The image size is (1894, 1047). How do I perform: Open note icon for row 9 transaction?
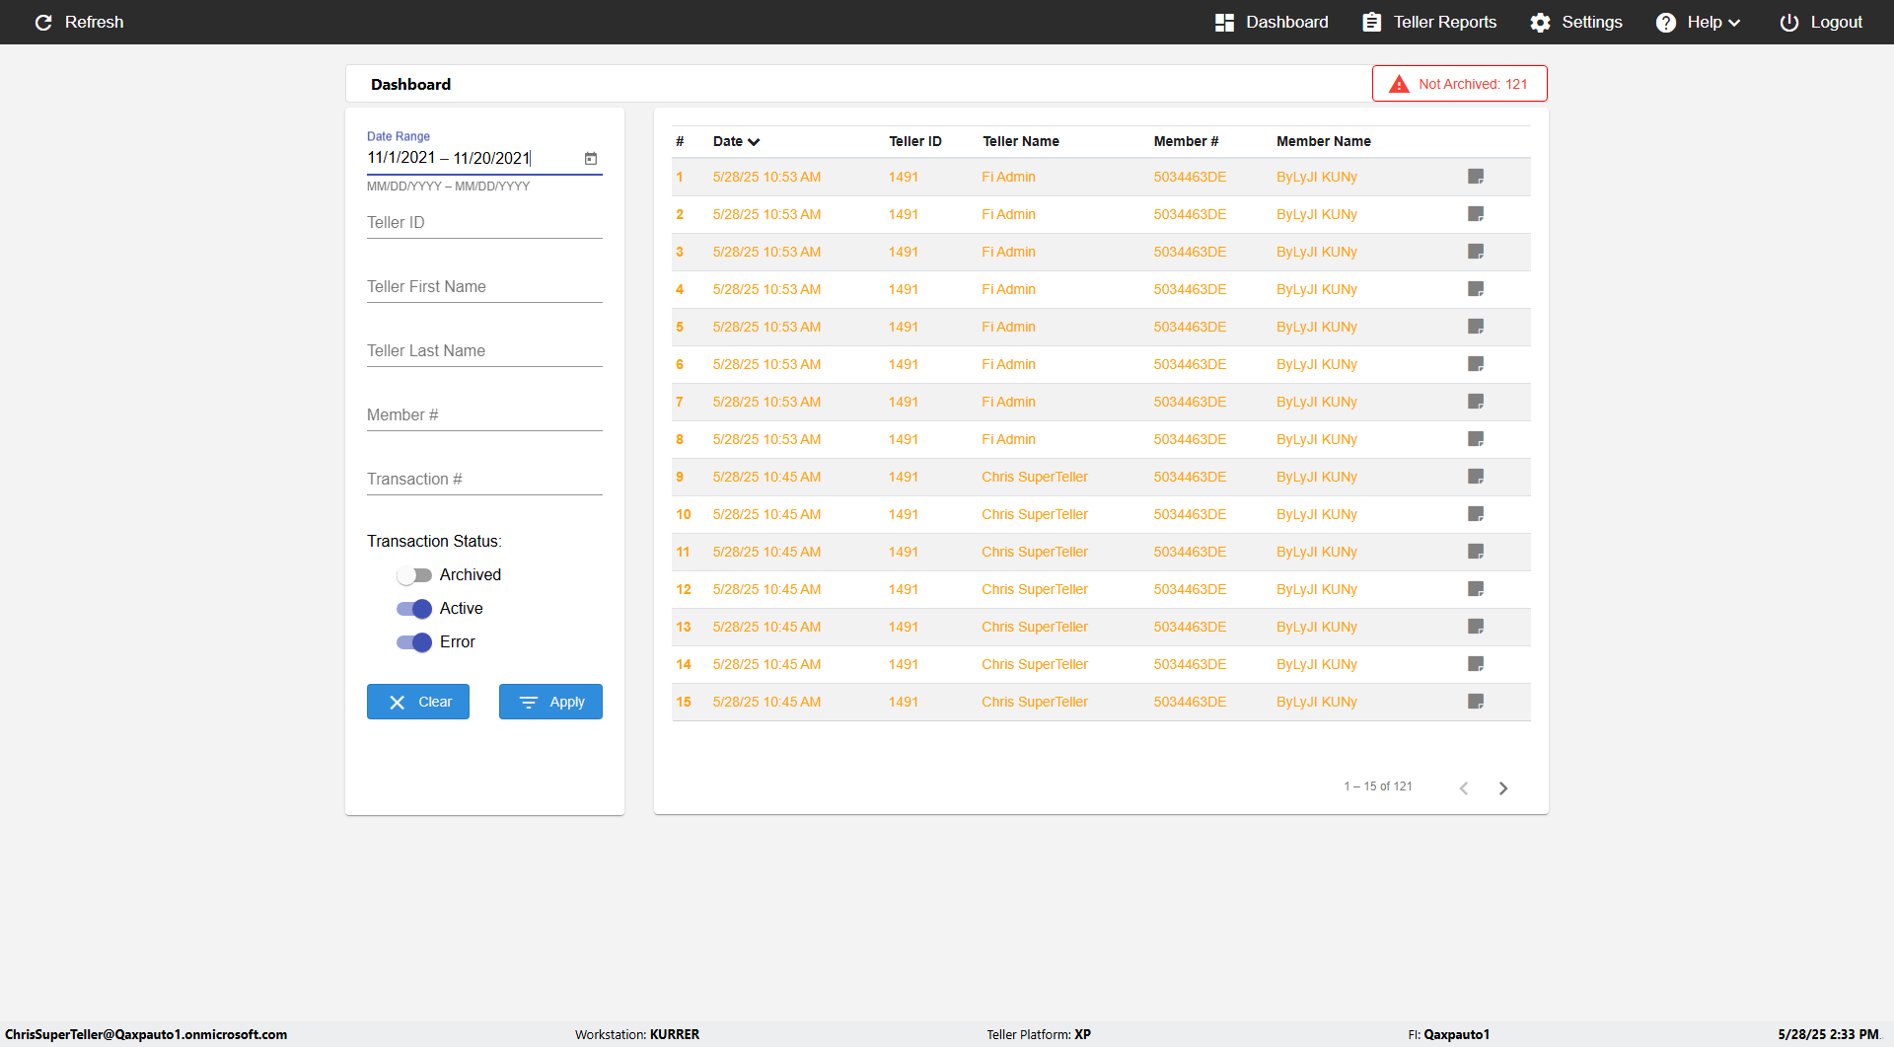pos(1476,477)
